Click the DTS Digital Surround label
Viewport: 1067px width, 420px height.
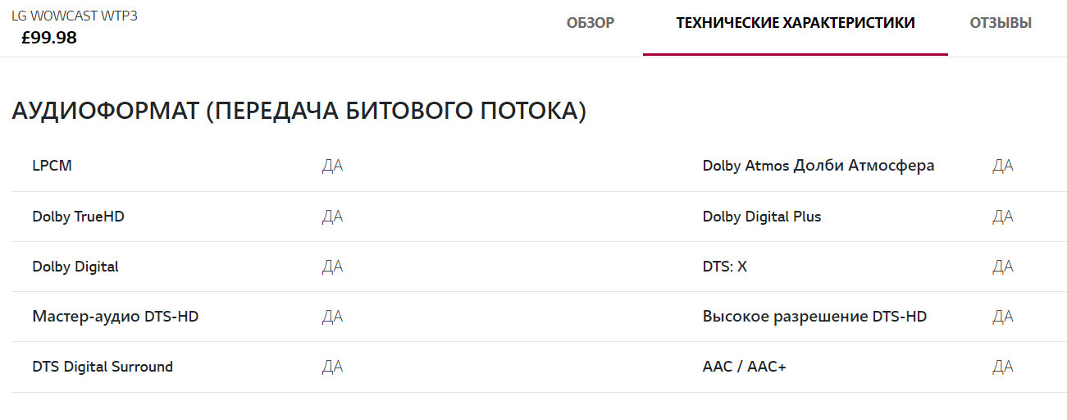pyautogui.click(x=103, y=367)
